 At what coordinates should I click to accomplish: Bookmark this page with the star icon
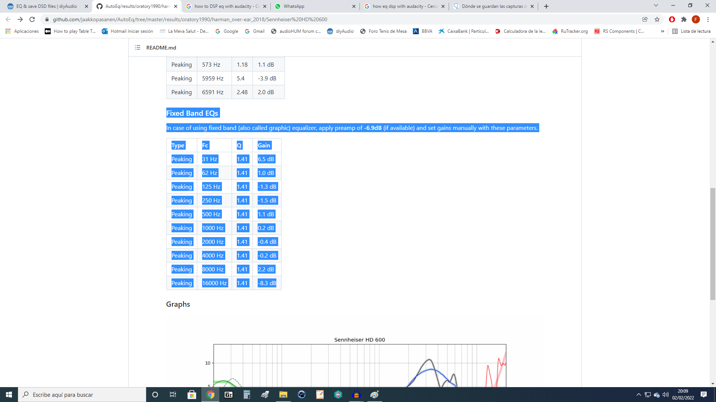click(657, 19)
